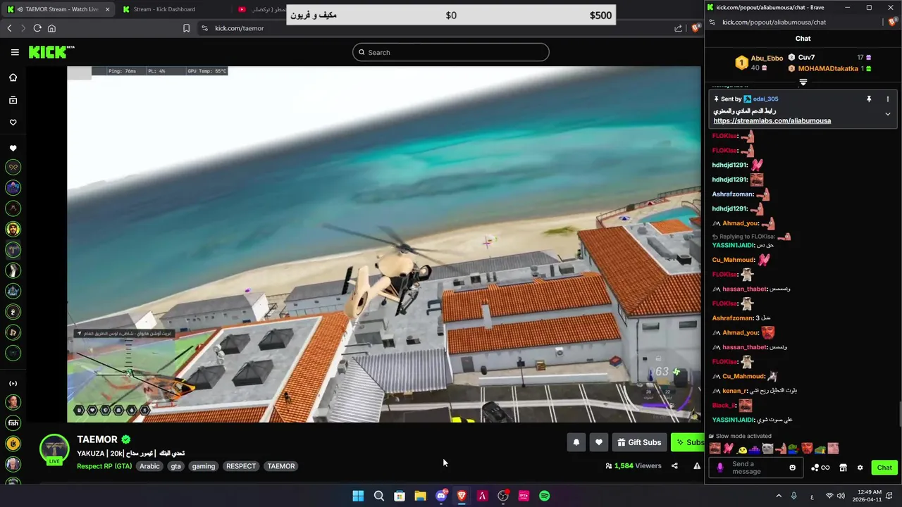Open Browse icon in Kick sidebar
The width and height of the screenshot is (902, 507).
pyautogui.click(x=13, y=100)
